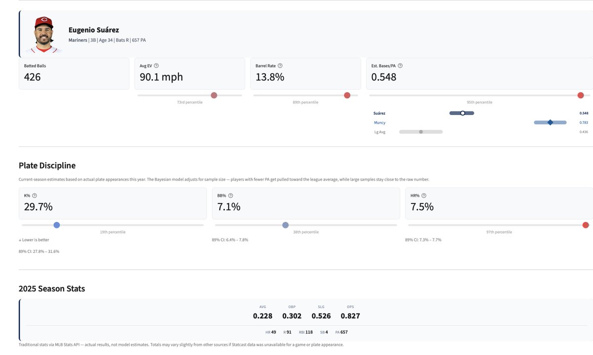The height and width of the screenshot is (355, 593).
Task: Click the 0.548 Est. Bases/PA card value
Action: click(x=384, y=77)
